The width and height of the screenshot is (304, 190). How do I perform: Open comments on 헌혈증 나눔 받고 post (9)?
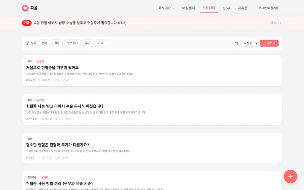point(68,119)
